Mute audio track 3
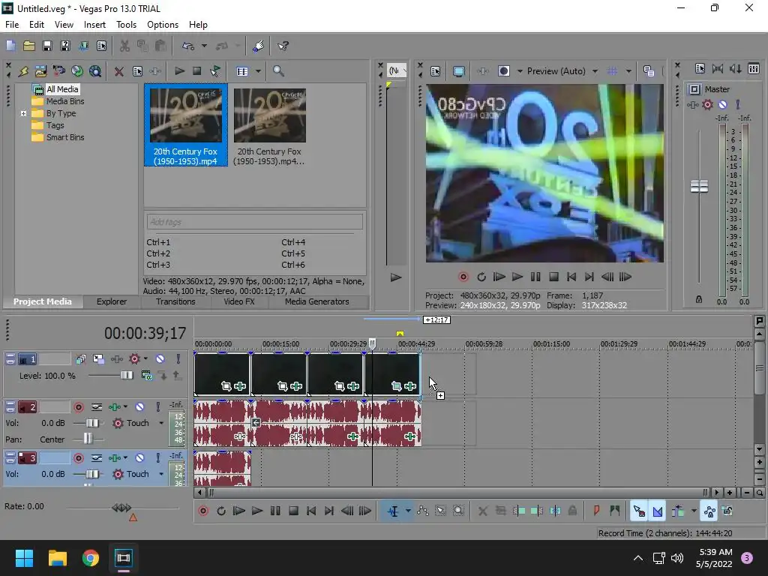This screenshot has width=768, height=576. 139,458
